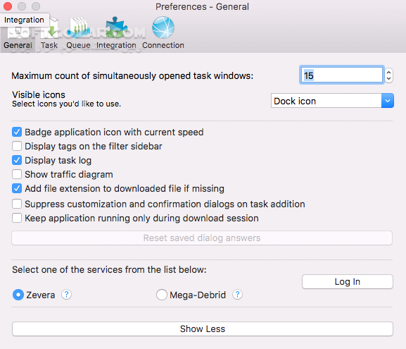Focus the maximum task windows count field

tap(341, 75)
